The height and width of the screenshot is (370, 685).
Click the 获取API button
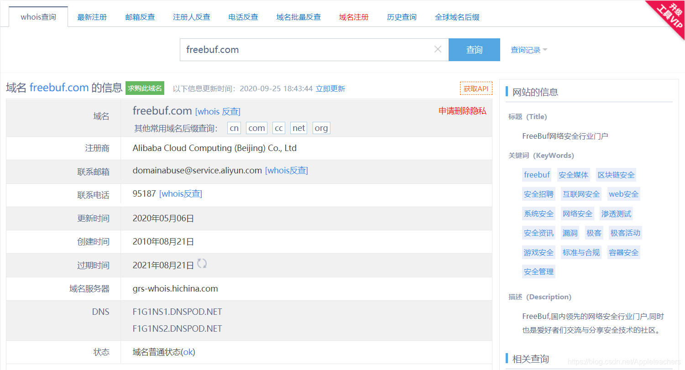[476, 89]
